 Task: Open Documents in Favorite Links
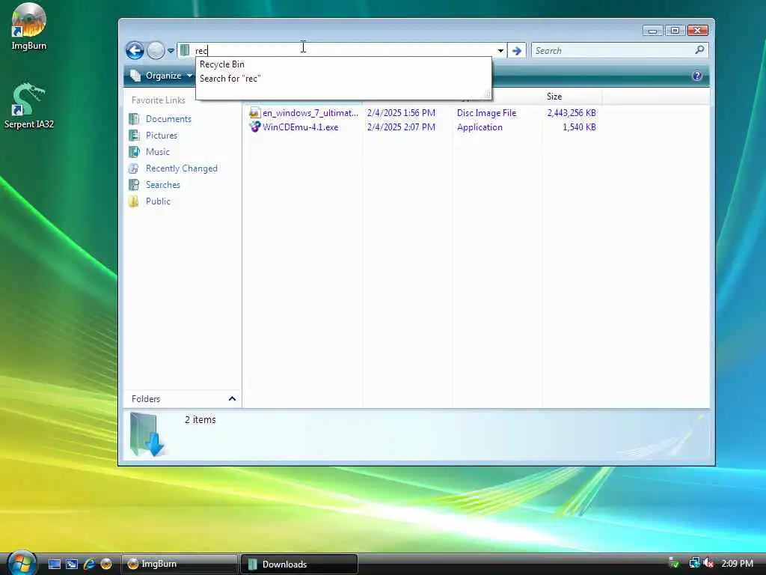(x=168, y=119)
